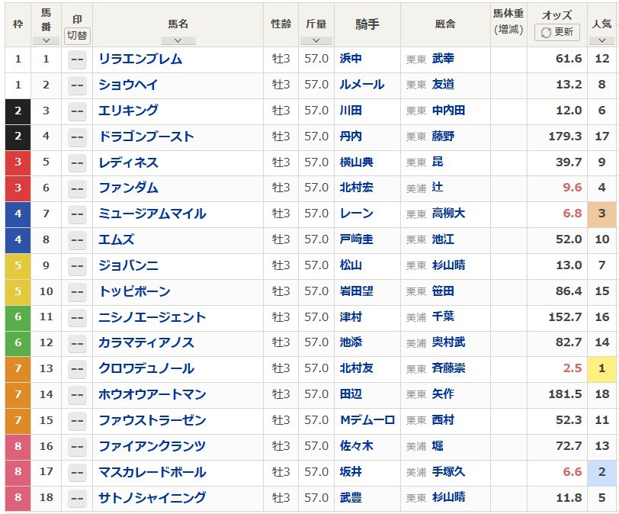The width and height of the screenshot is (619, 514).
Task: Click jockey Mデムーロ link
Action: point(367,420)
